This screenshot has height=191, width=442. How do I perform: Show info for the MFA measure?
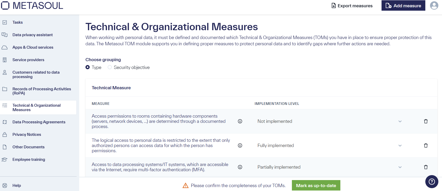coord(240,167)
